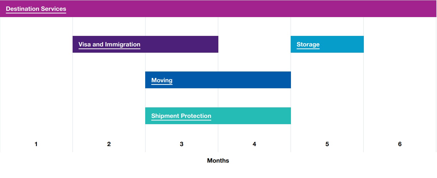Open the Destination Services link

tap(36, 9)
